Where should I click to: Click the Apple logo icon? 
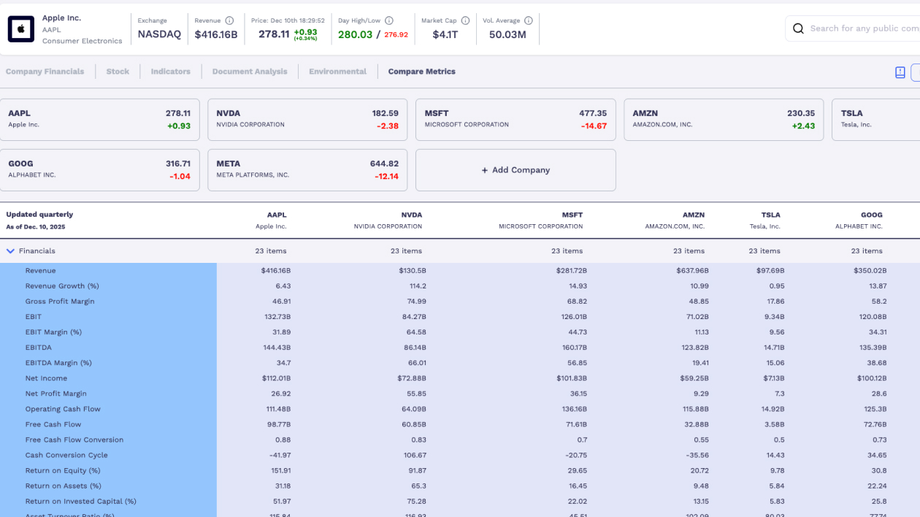[x=21, y=29]
